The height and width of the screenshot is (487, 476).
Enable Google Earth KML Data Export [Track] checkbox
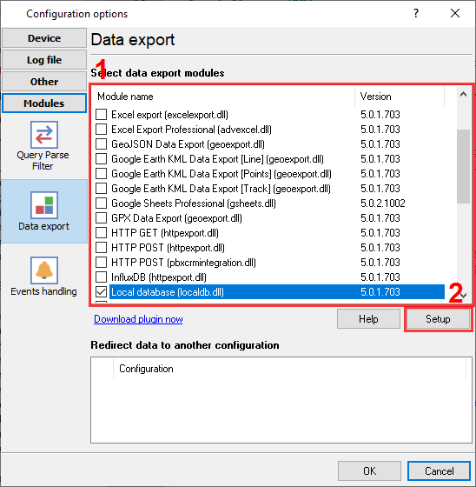[101, 189]
